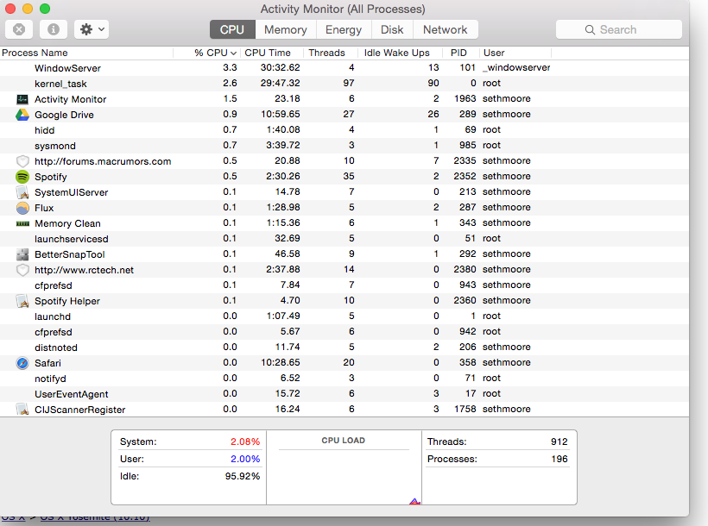Click the Idle 95.92% value
The height and width of the screenshot is (526, 708).
(243, 476)
